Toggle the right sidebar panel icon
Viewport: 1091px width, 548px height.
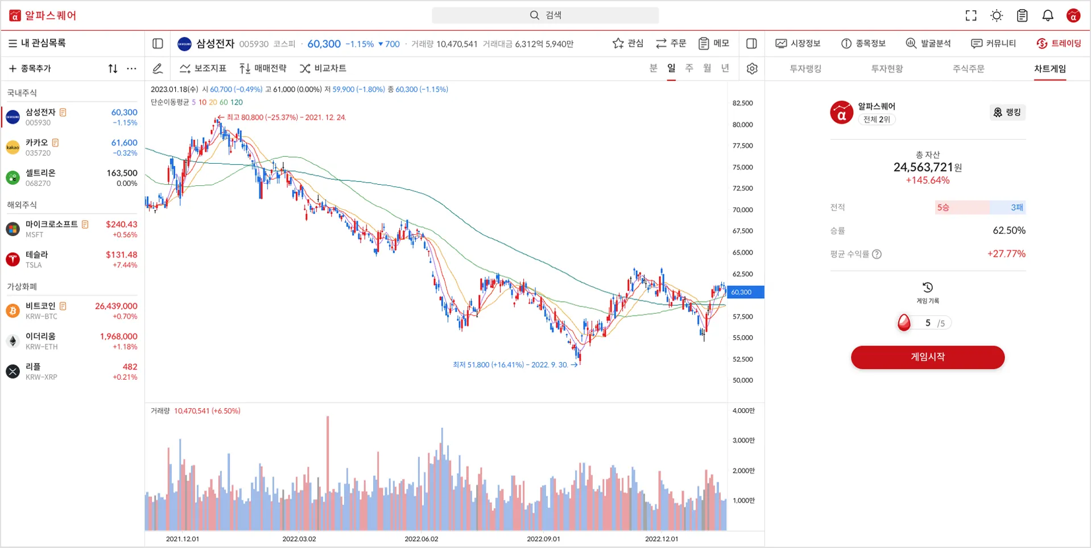click(751, 44)
